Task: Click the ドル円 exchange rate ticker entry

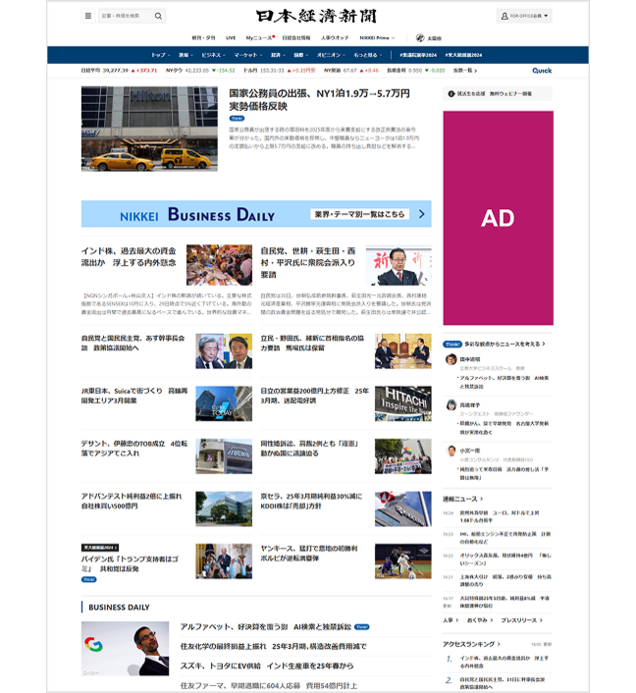Action: pos(280,71)
